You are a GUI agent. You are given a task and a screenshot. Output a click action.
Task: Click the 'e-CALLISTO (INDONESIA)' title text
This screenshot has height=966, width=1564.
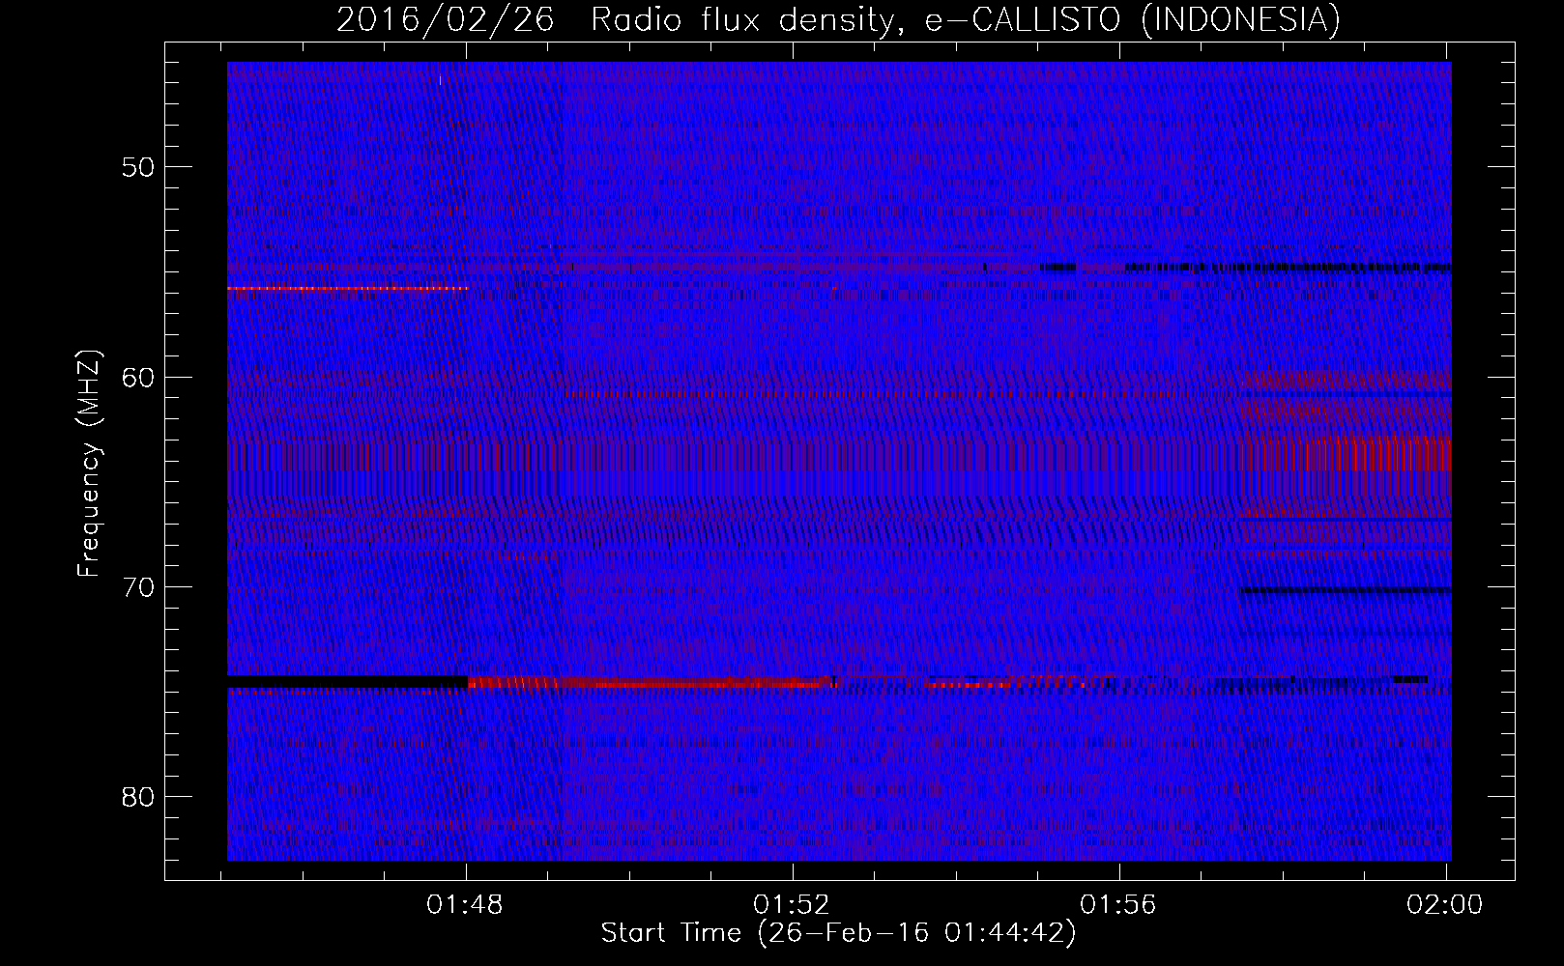[1133, 20]
